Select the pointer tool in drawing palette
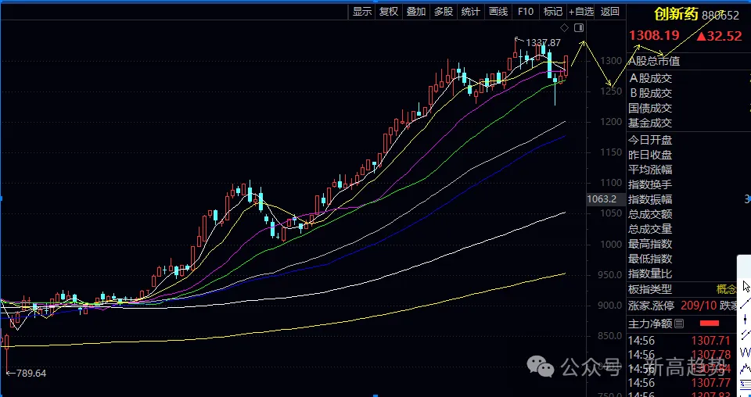Viewport: 751px width, 397px height. point(746,287)
